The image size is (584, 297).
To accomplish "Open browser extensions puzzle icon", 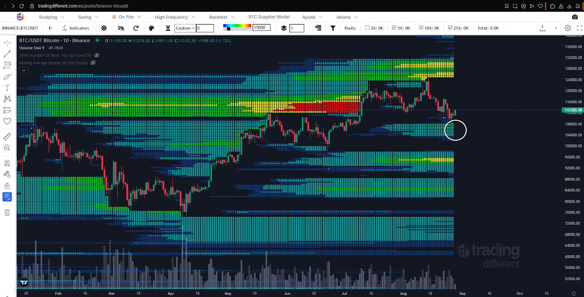I will (x=552, y=6).
